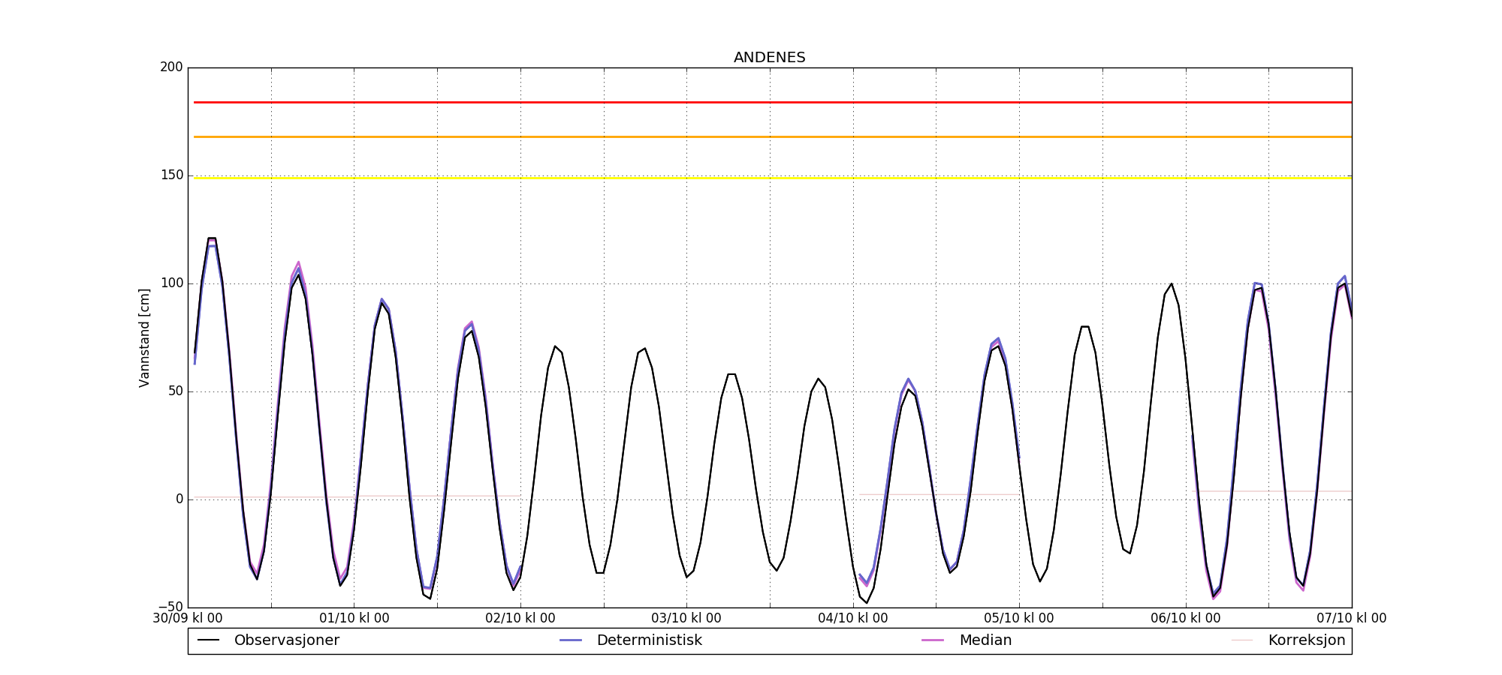Screen dimensions: 1502x675
Task: Select the 05/10 kl 00 date tick
Action: tap(1019, 619)
